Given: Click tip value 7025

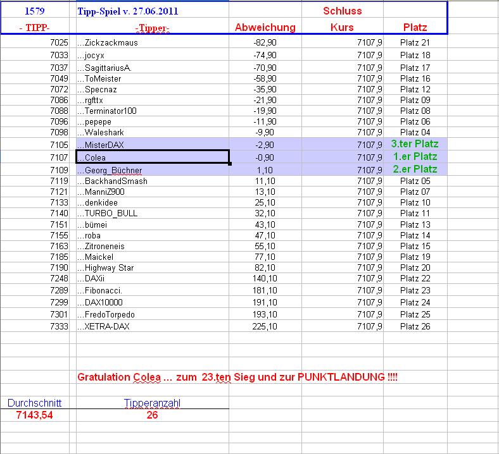Looking at the screenshot, I should click(59, 42).
